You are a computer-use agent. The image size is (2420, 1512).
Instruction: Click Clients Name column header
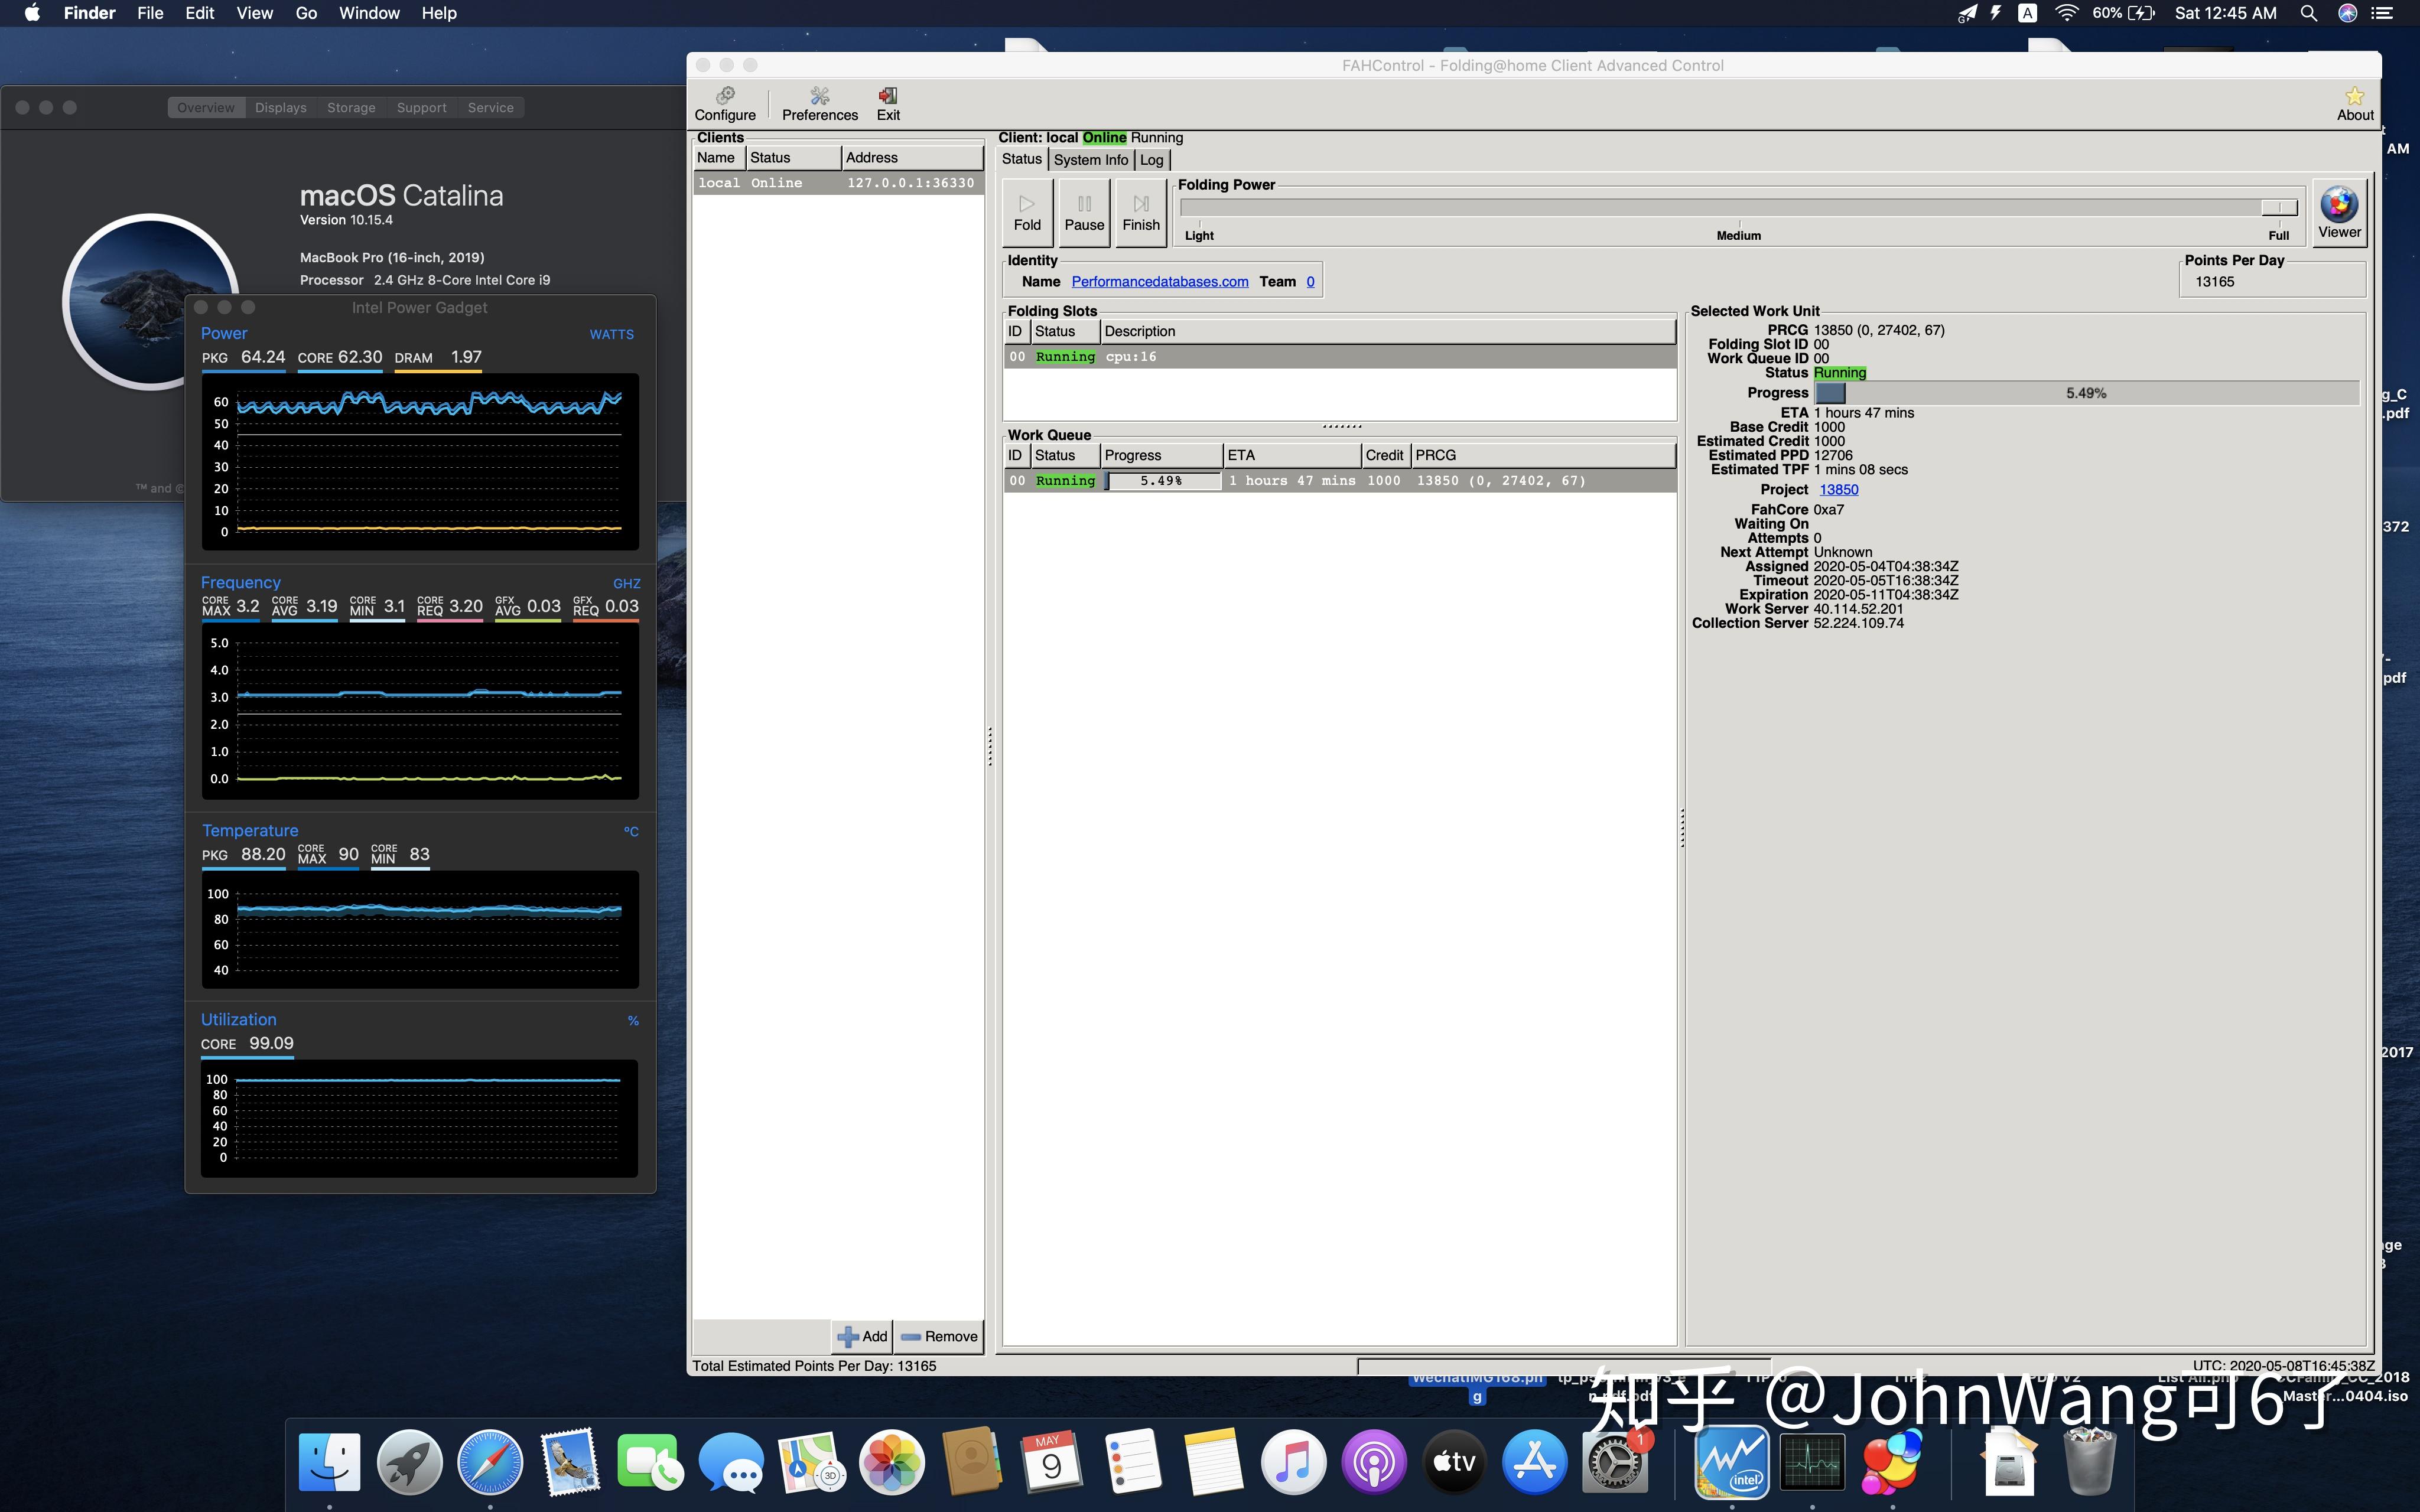[719, 158]
